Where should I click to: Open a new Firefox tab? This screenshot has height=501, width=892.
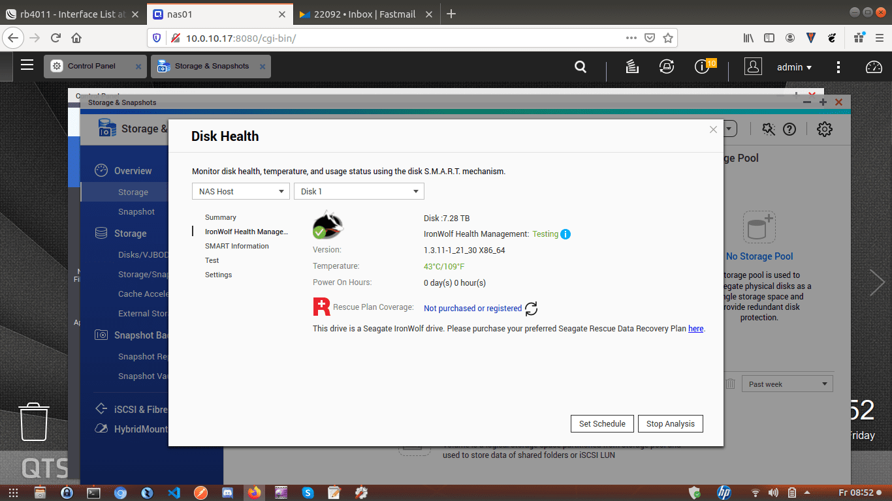pyautogui.click(x=451, y=14)
